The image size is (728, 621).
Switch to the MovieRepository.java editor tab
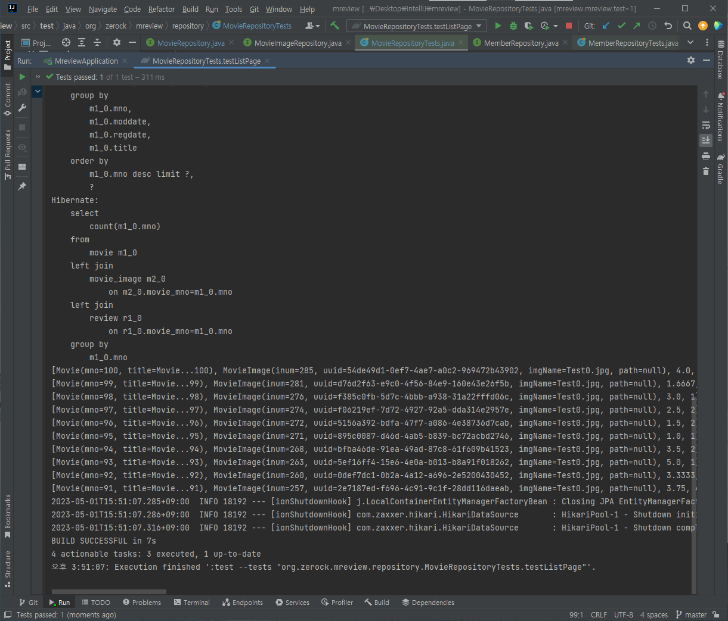point(191,43)
